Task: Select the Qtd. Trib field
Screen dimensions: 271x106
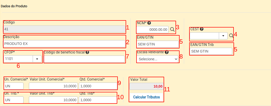Action: pyautogui.click(x=98, y=100)
